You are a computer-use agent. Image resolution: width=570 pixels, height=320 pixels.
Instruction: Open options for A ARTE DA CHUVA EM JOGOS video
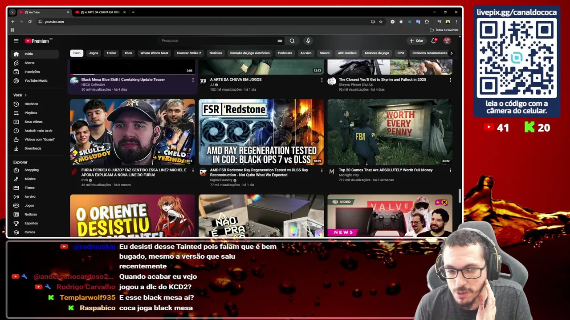[322, 80]
